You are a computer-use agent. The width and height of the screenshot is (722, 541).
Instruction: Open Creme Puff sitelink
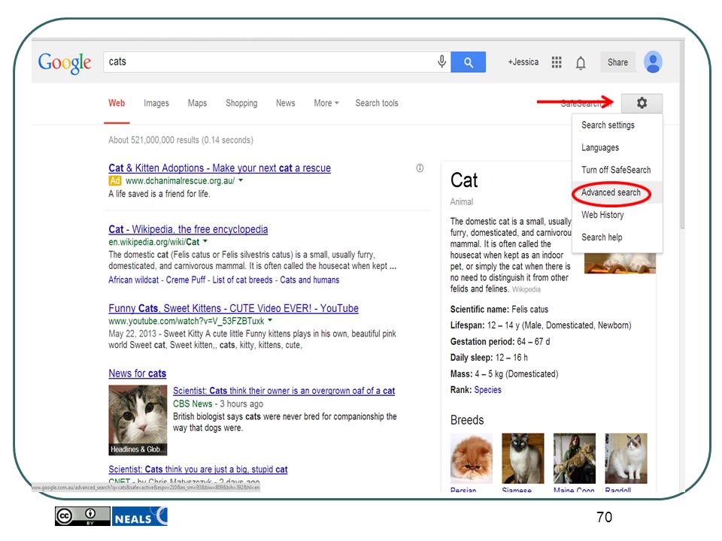186,280
